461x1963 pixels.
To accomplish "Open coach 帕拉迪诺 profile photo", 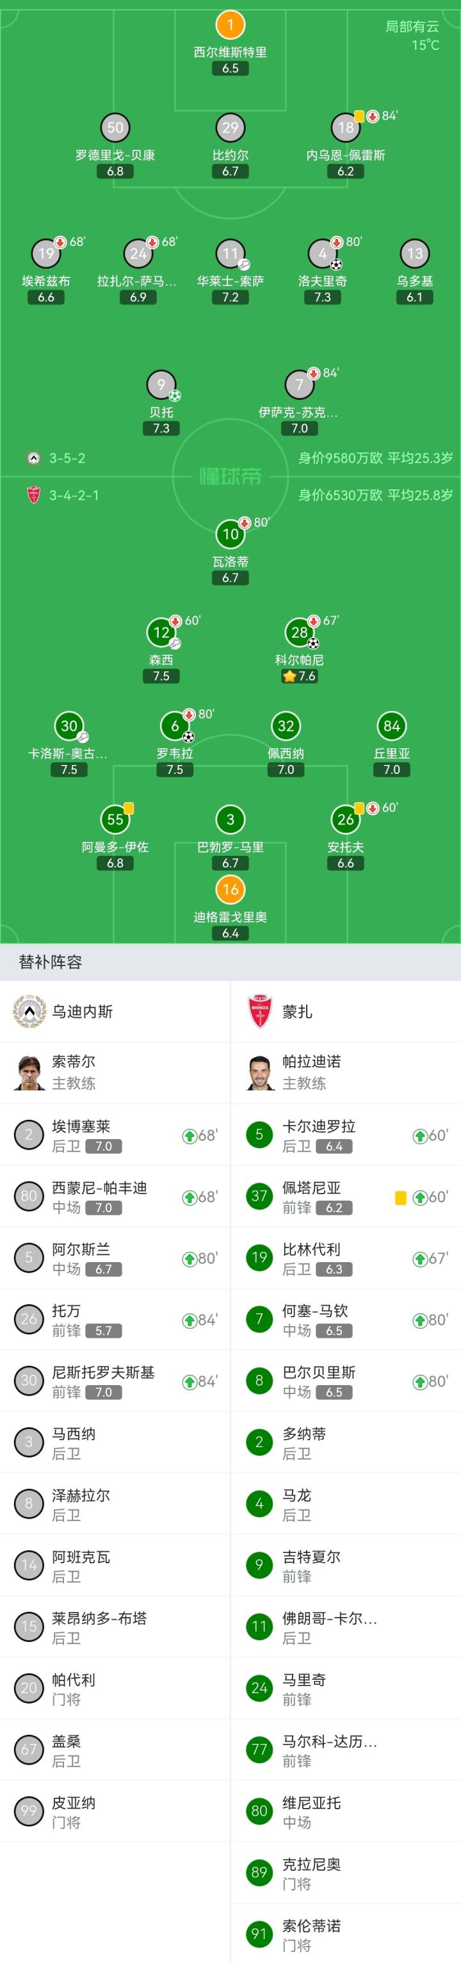I will 260,1073.
